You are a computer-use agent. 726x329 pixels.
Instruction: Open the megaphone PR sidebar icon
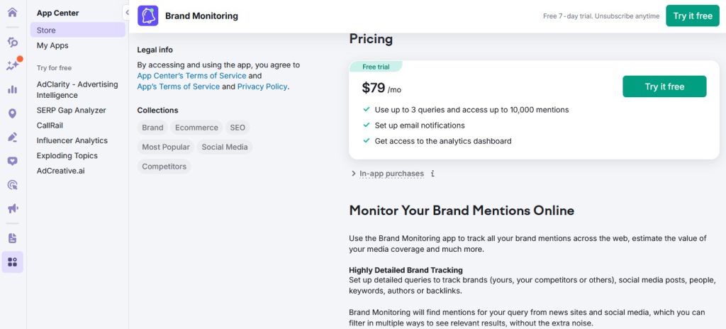tap(13, 208)
